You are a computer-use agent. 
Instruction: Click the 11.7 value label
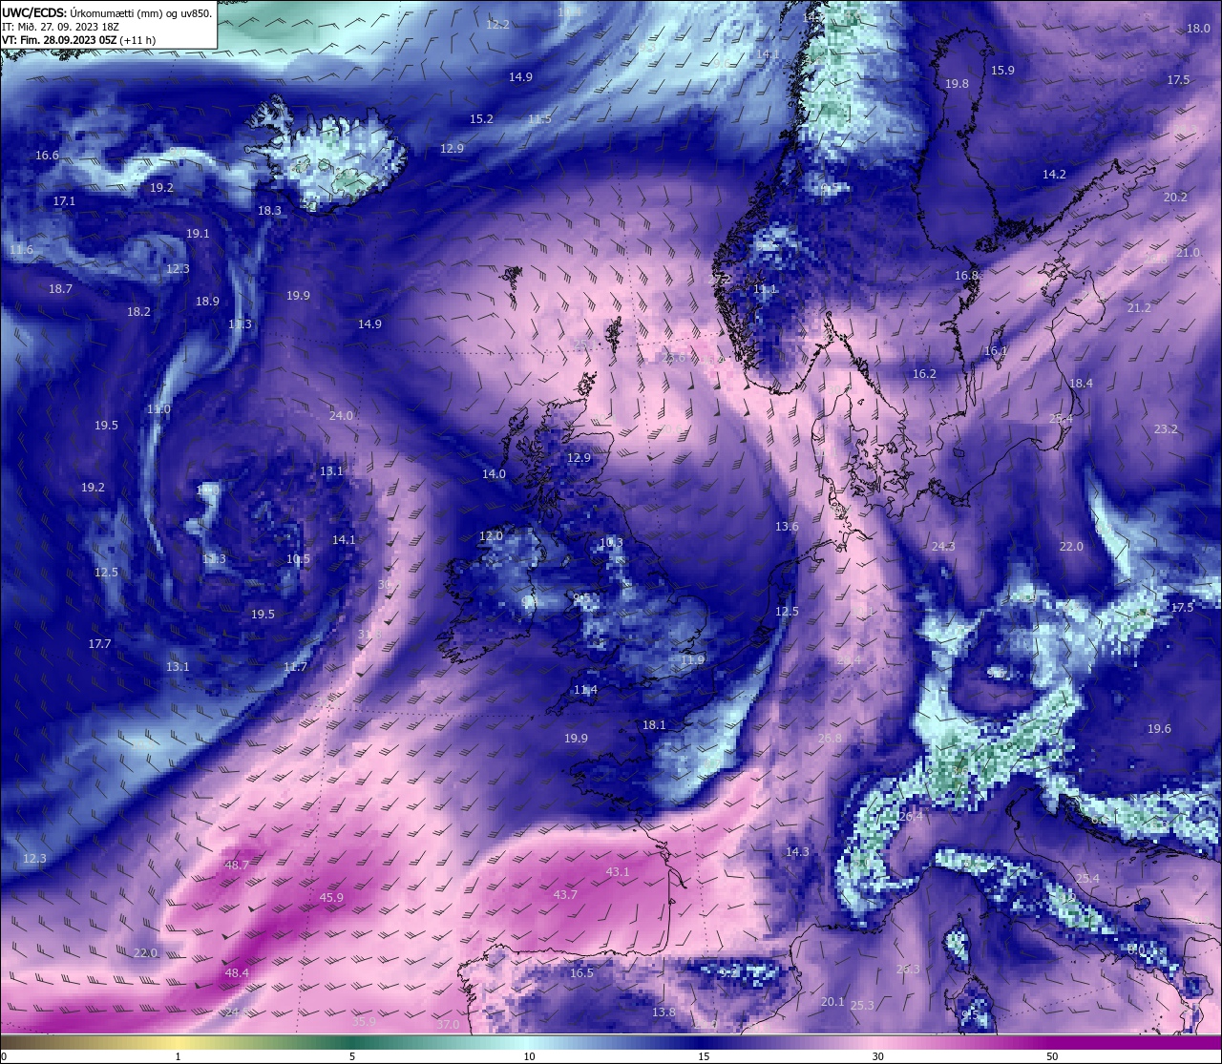coord(295,667)
